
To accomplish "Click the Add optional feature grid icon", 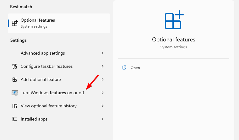I will click(14, 79).
